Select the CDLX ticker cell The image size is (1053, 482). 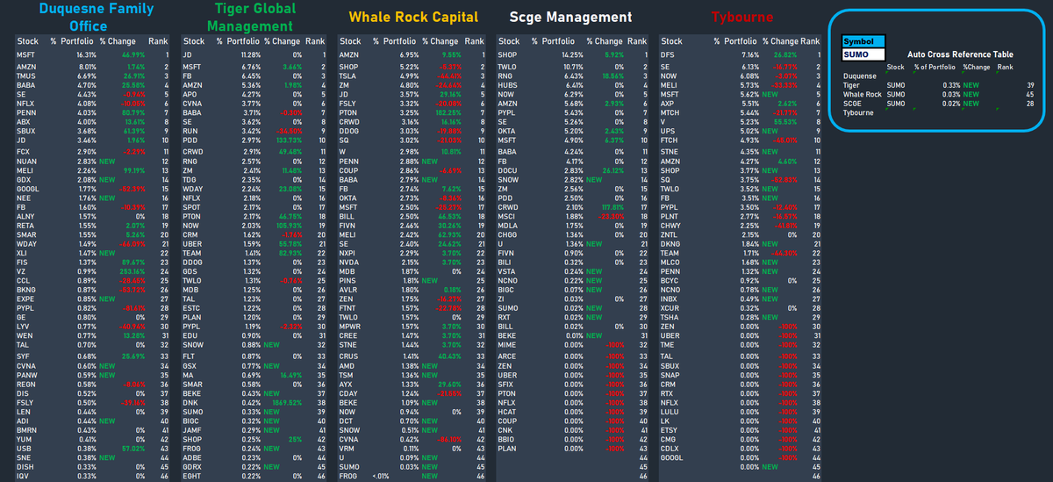tap(670, 448)
